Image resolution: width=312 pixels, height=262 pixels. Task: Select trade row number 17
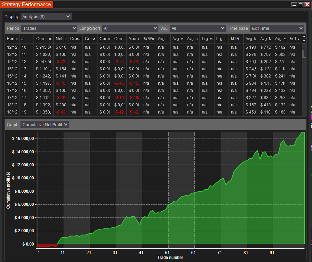(x=24, y=97)
